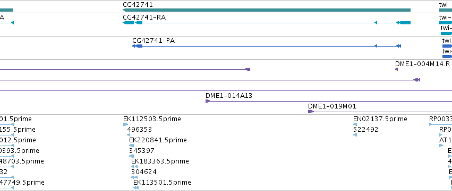Select the CG42741-PA protein label
The width and height of the screenshot is (452, 191).
click(x=153, y=41)
